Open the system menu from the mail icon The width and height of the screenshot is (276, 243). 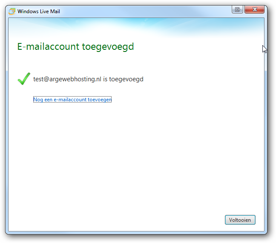click(12, 11)
